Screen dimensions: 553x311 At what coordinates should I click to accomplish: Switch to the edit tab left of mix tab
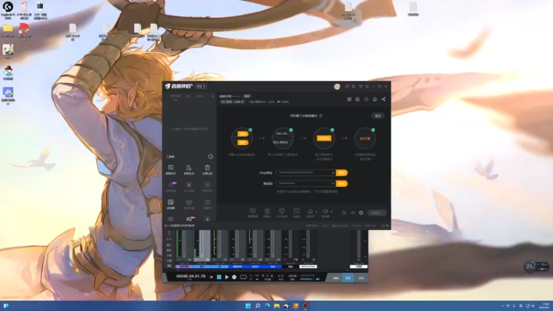336,279
